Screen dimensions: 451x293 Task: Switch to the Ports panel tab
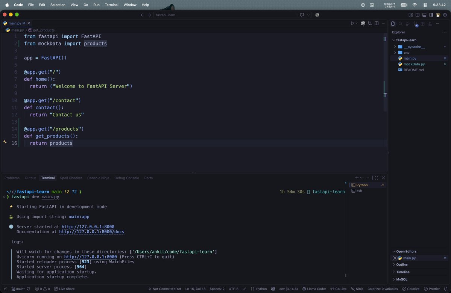pos(149,178)
